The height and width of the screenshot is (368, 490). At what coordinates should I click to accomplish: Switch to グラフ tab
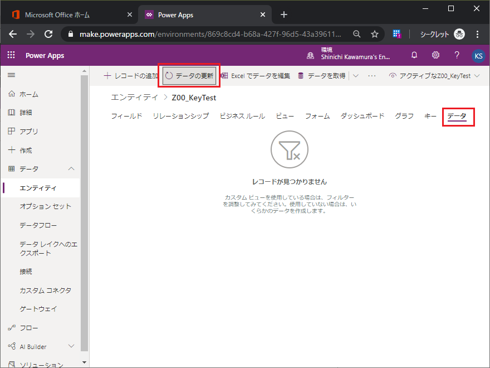404,116
